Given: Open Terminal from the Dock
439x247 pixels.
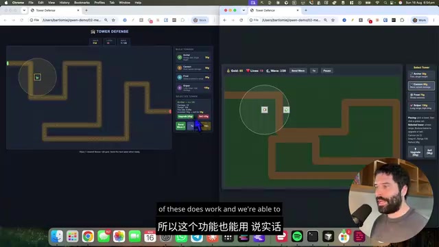Looking at the screenshot, I should (x=313, y=237).
